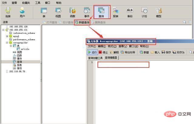The width and height of the screenshot is (194, 124).
Task: Switch to 查询编辑器 tab
Action: pyautogui.click(x=111, y=58)
